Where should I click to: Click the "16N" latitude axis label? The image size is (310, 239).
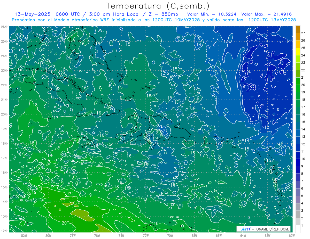pos(4,172)
